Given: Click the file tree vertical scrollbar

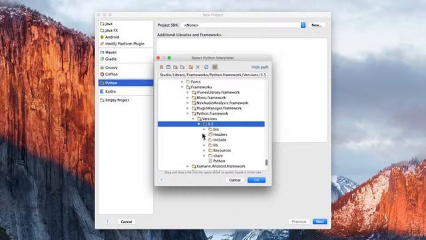Looking at the screenshot, I should 266,163.
